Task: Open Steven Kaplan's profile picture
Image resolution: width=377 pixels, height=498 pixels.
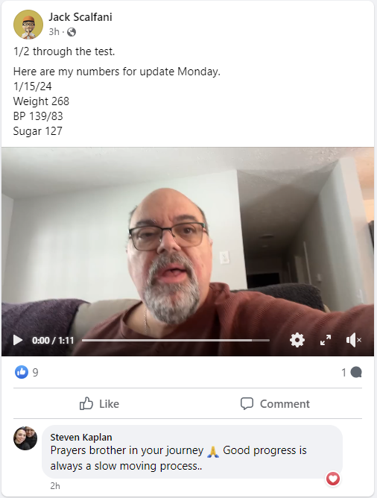Action: coord(25,438)
